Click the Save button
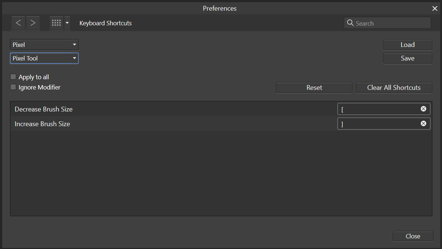Image resolution: width=442 pixels, height=249 pixels. (408, 58)
